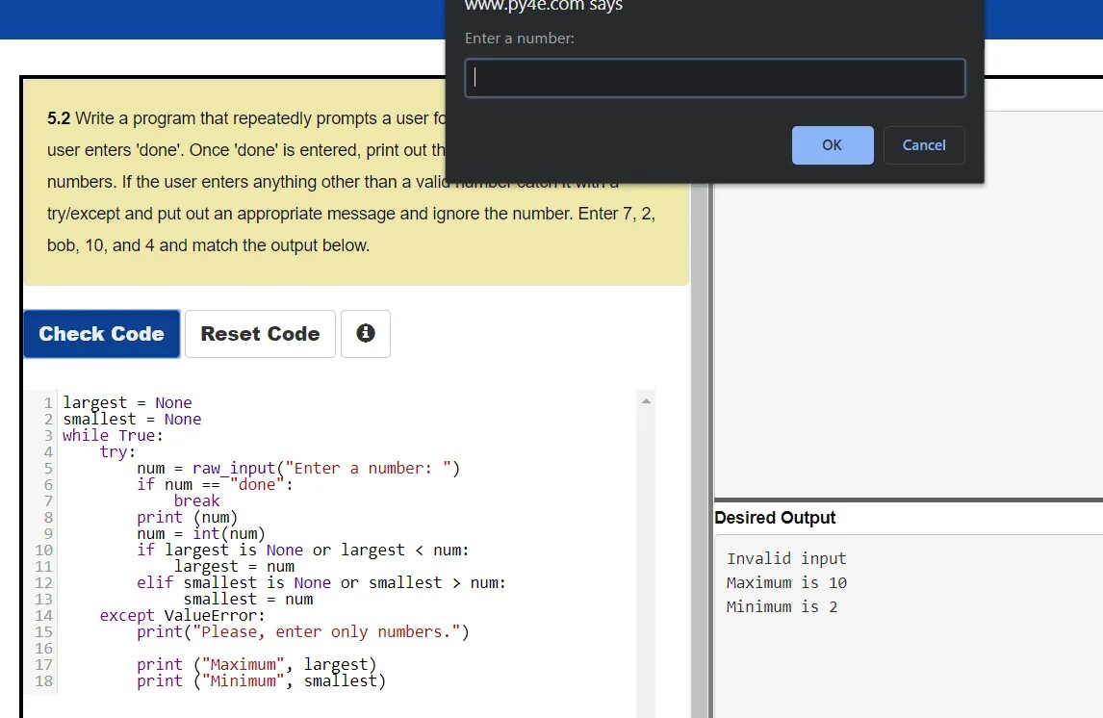Click 'Maximum is 10' in desired output
The height and width of the screenshot is (718, 1103).
click(786, 582)
